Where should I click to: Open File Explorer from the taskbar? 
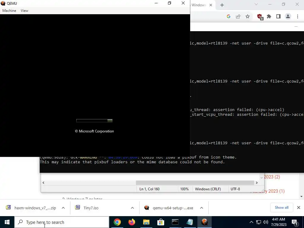tap(146, 222)
